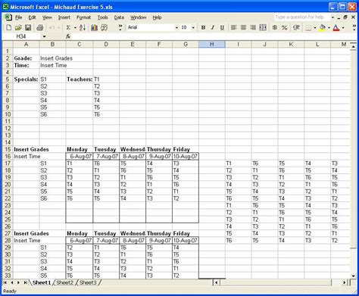Save the workbook with the floppy icon
359x296 pixels.
coord(28,27)
